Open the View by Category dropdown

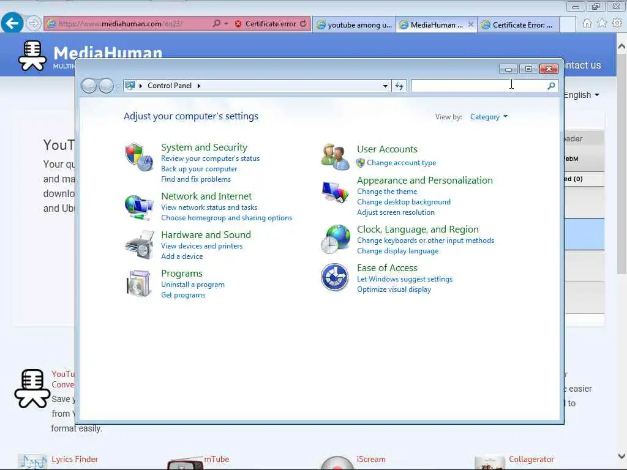tap(489, 117)
